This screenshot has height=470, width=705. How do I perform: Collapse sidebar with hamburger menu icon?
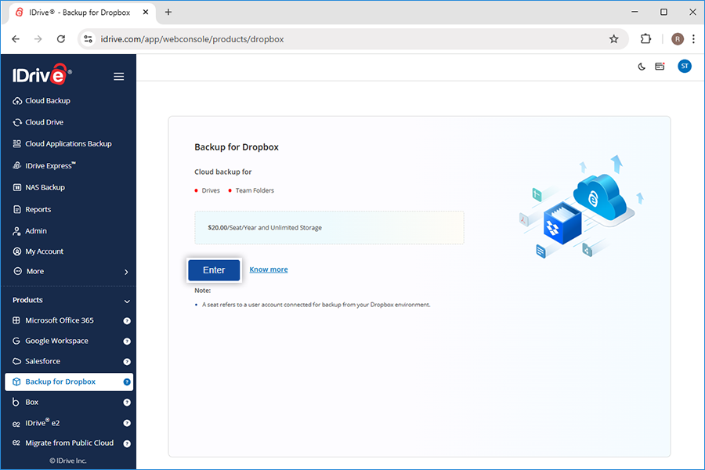click(x=119, y=77)
